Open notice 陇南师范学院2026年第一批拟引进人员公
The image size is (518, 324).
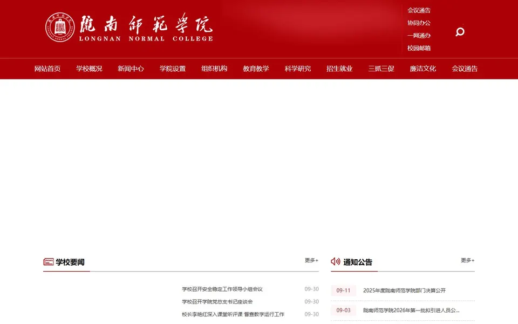(411, 310)
